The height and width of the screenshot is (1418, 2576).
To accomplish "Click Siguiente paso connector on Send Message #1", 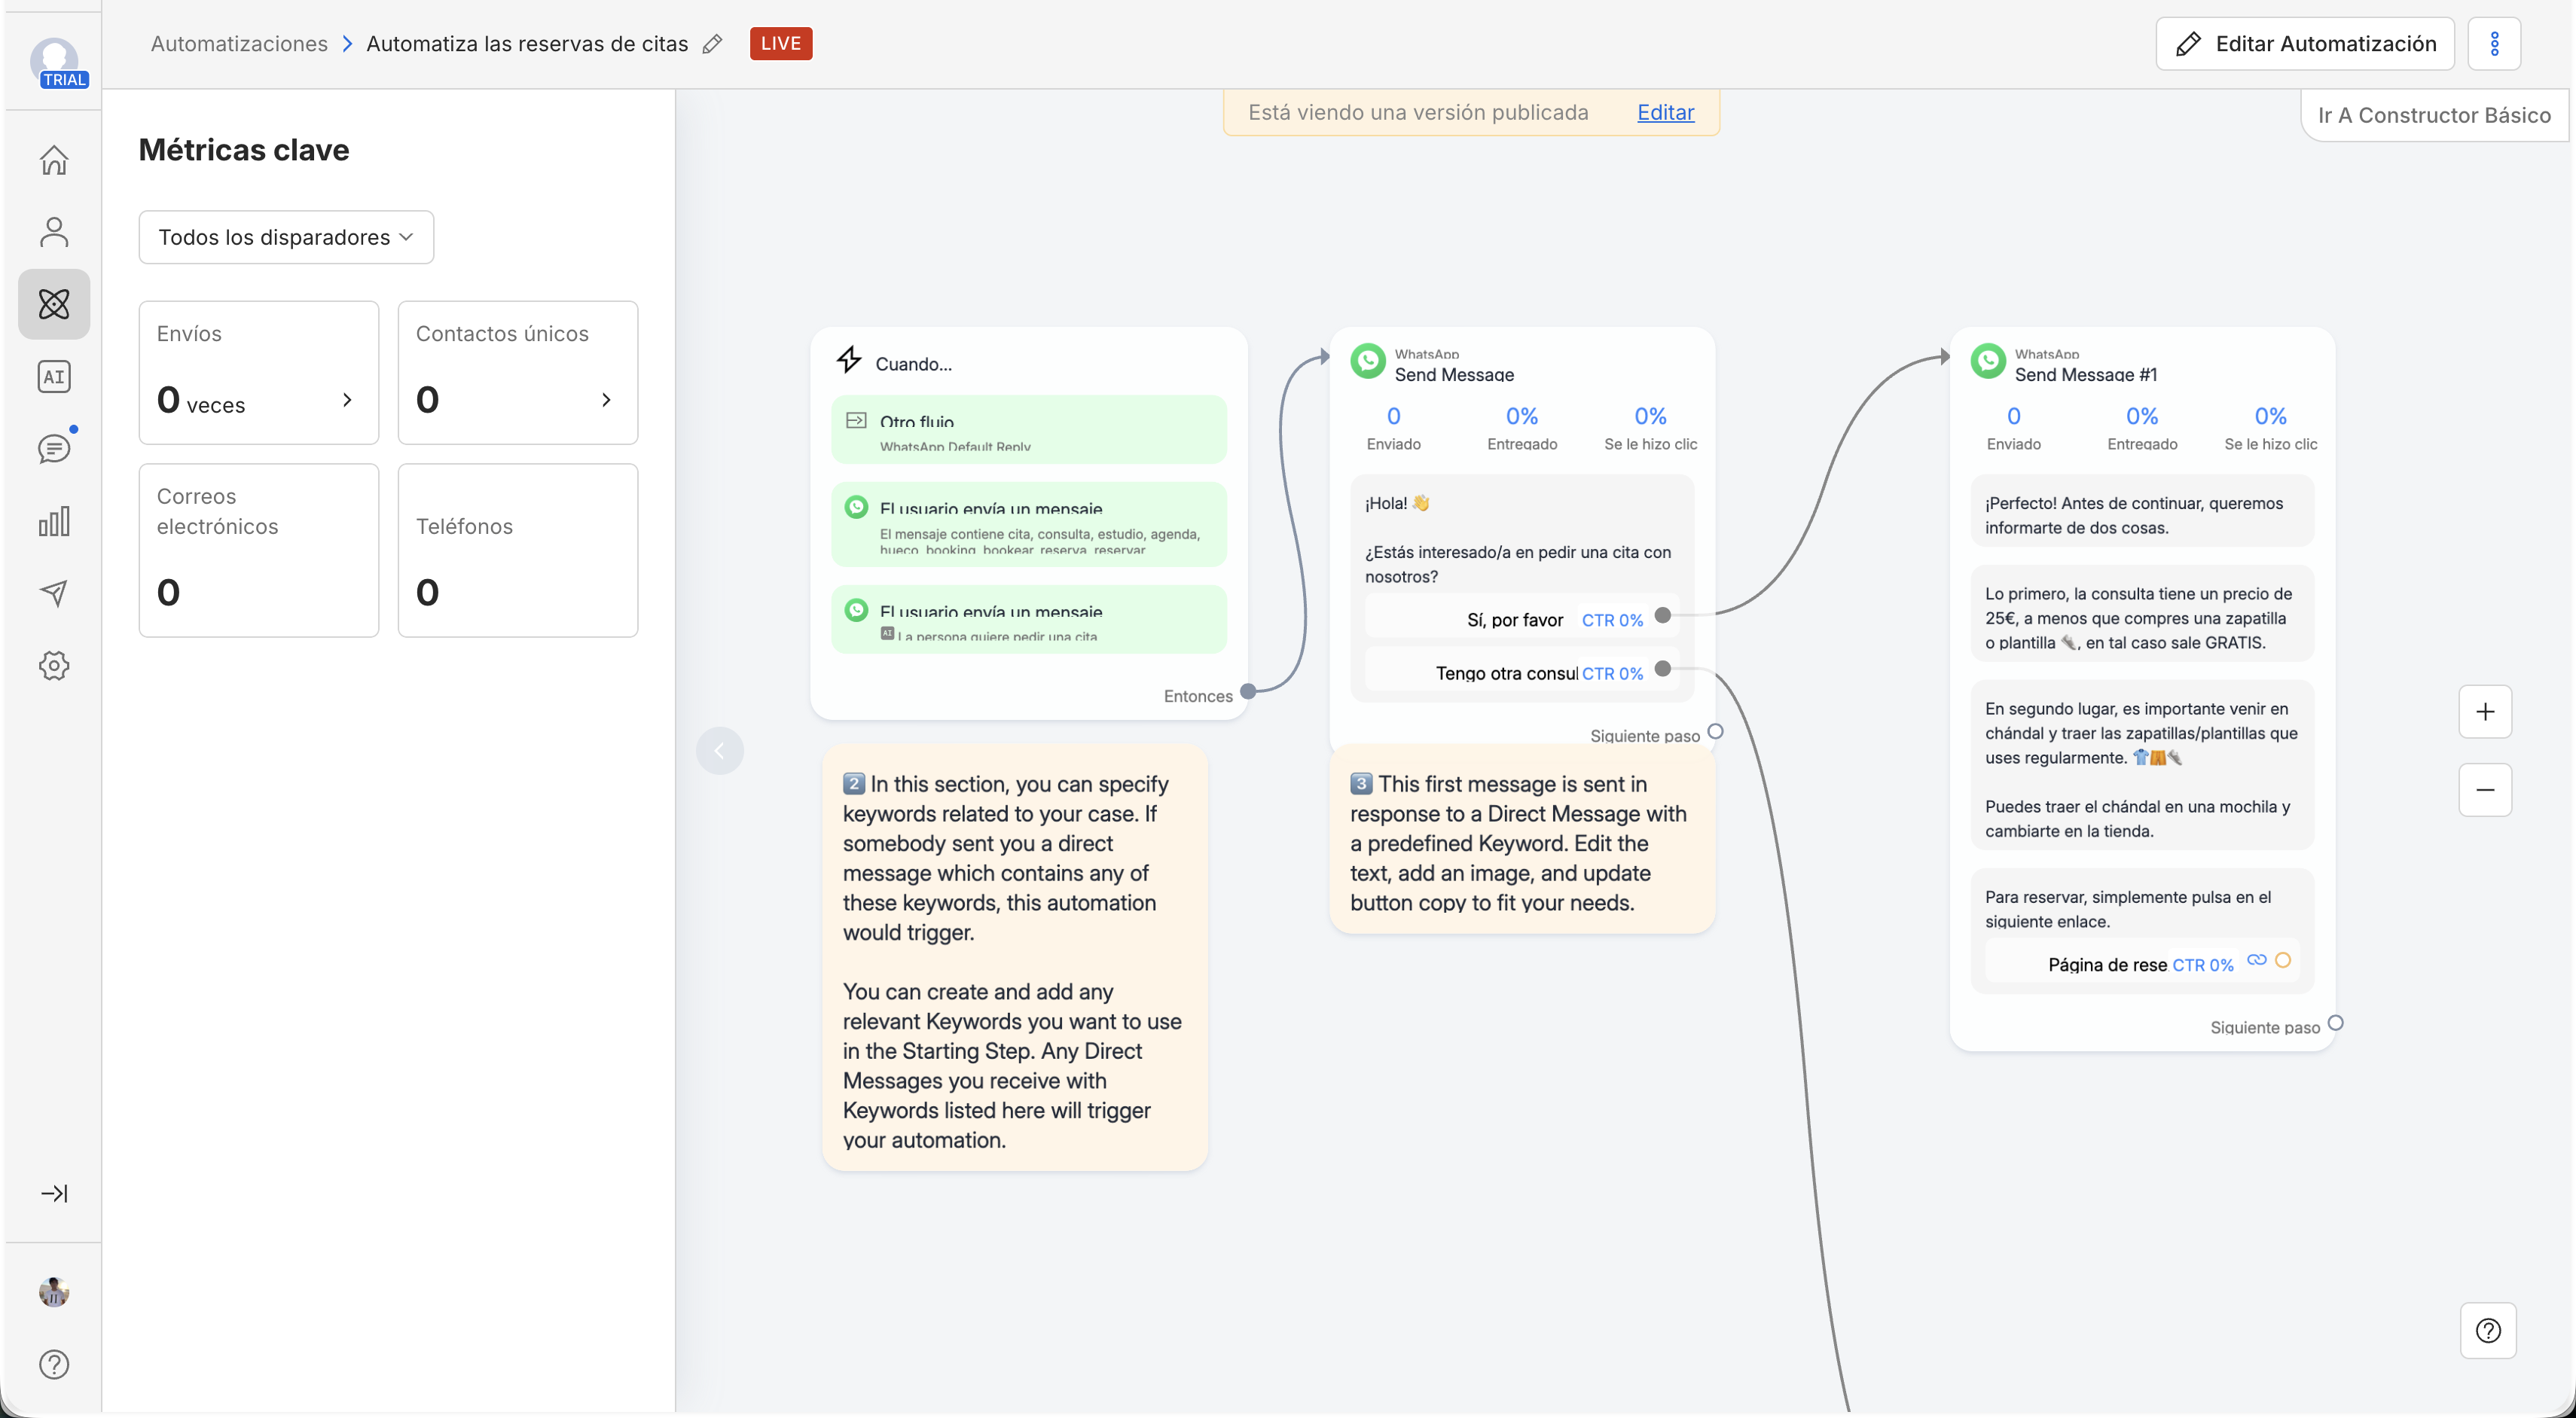I will tap(2336, 1023).
